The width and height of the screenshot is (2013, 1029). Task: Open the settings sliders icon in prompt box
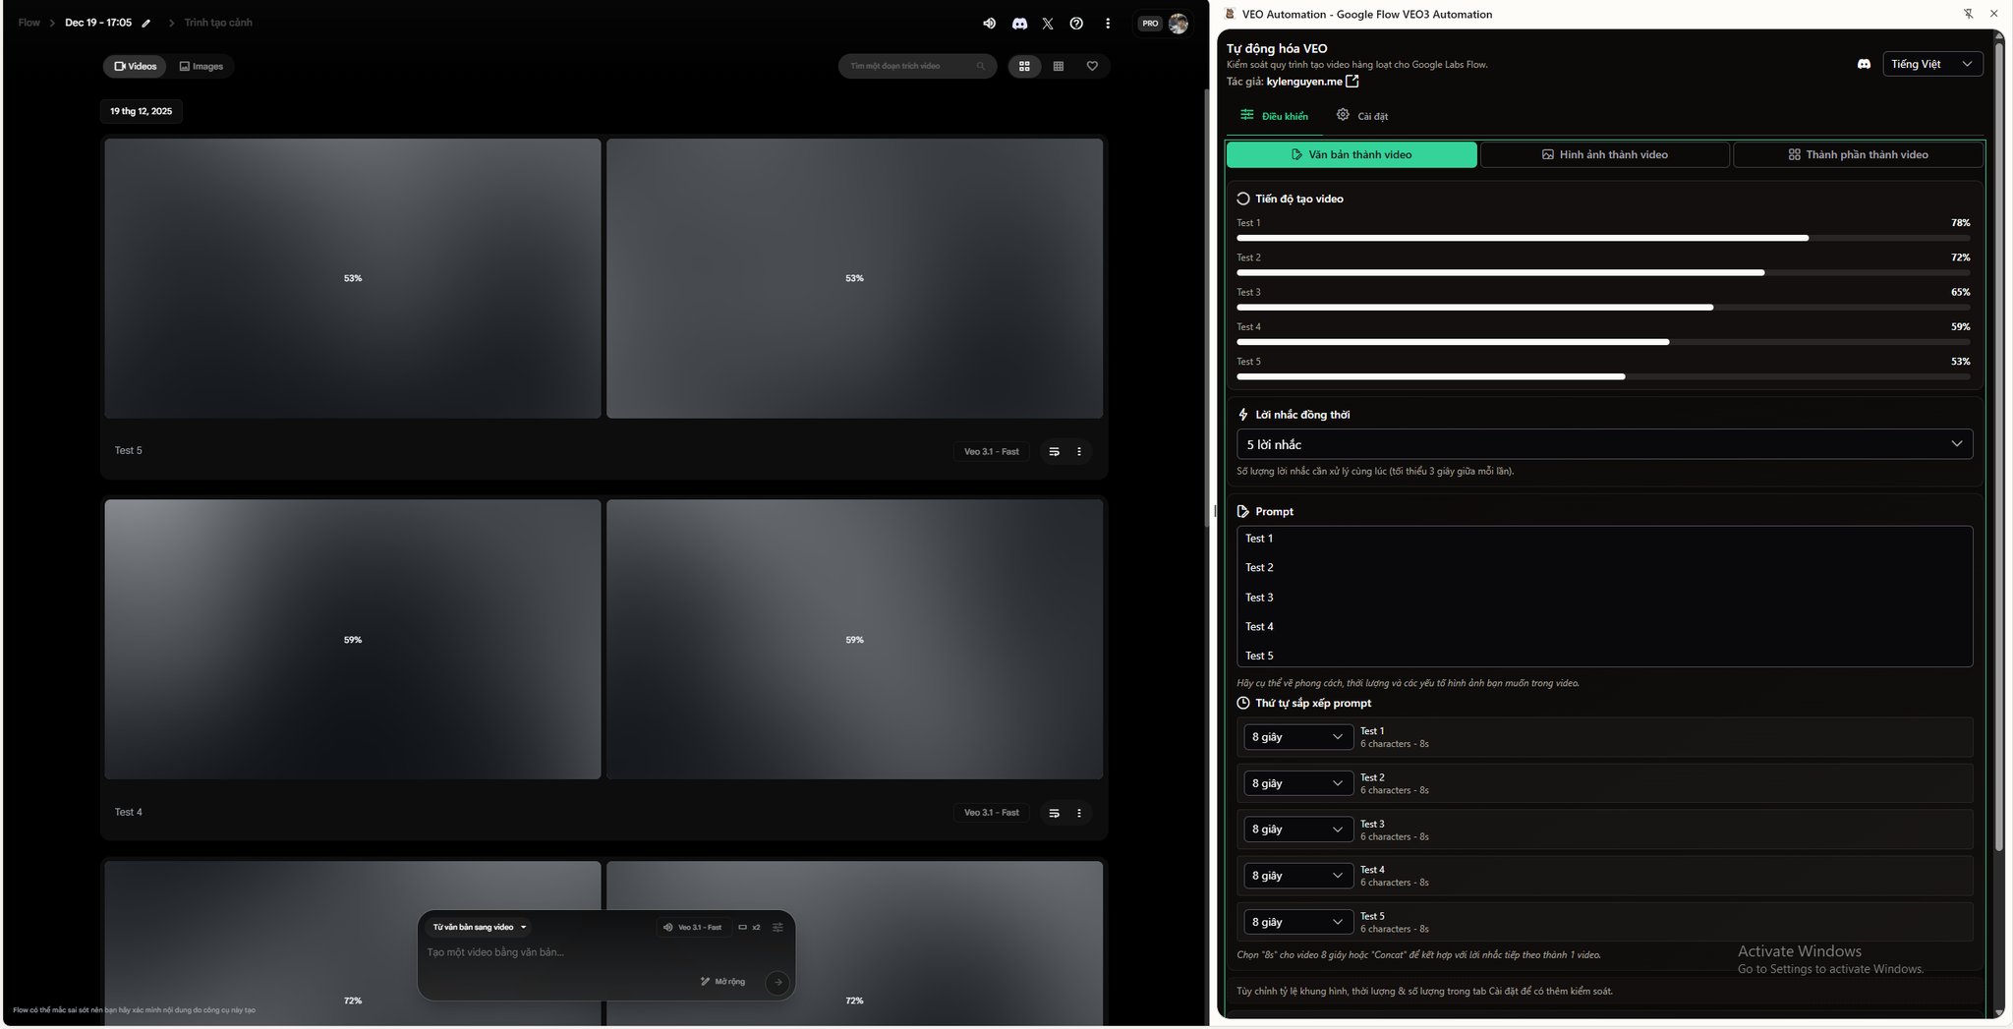[x=777, y=928]
